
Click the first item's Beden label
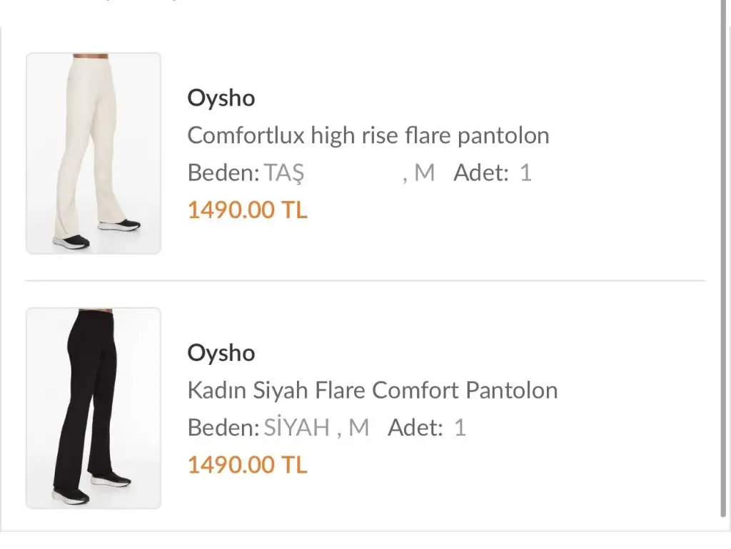[223, 173]
